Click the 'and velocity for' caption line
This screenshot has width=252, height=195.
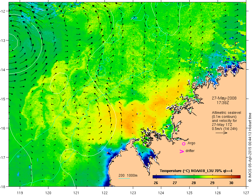pyautogui.click(x=224, y=121)
